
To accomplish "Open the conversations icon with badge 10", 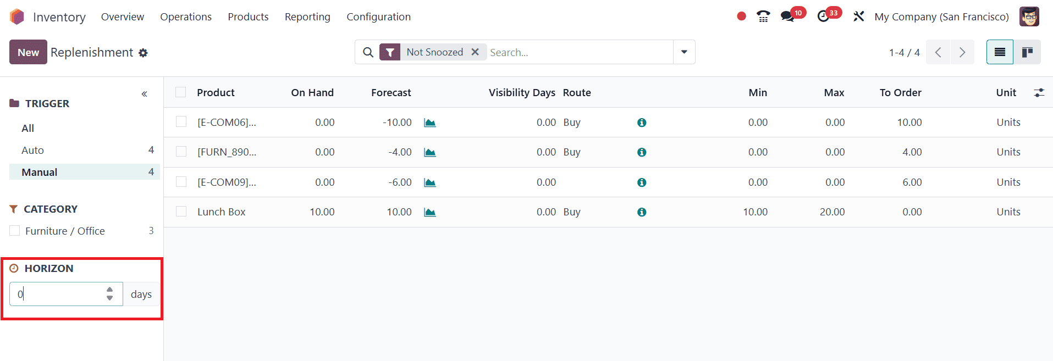I will click(787, 16).
